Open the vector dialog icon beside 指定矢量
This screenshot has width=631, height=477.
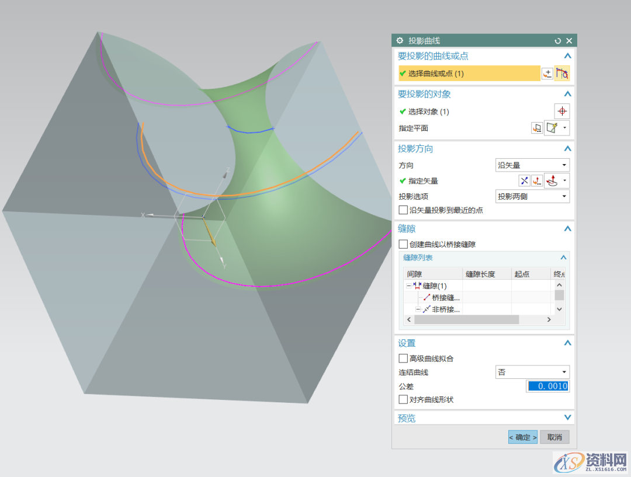coord(537,181)
